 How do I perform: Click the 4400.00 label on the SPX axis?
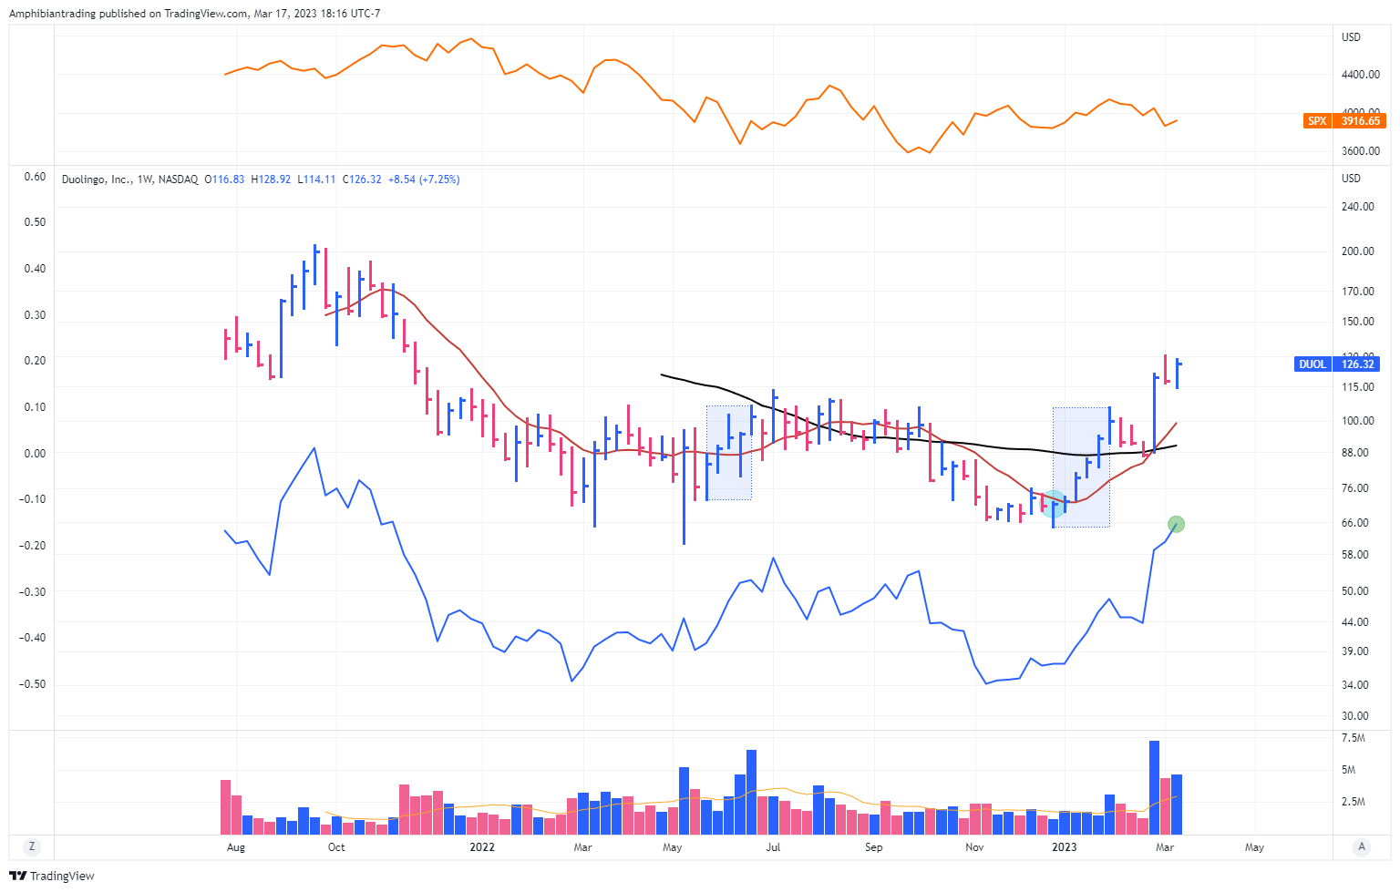1361,75
